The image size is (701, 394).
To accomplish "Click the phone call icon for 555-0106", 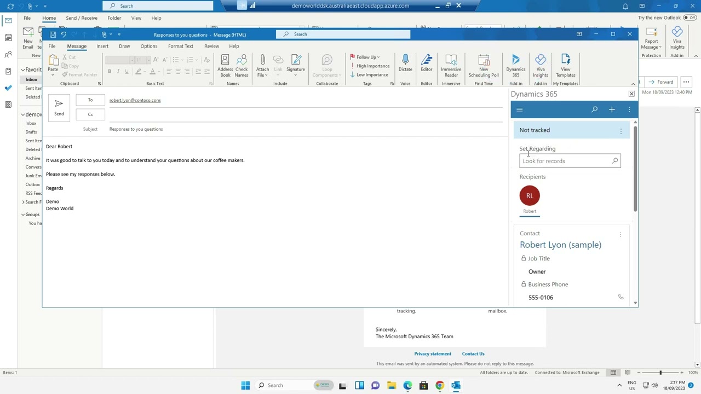I will (620, 297).
